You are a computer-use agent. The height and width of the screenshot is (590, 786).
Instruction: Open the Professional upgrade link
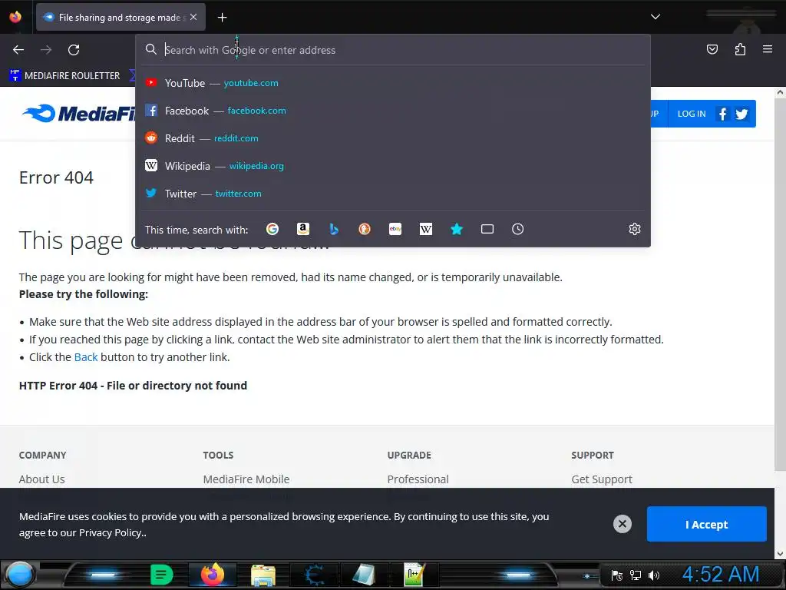click(x=418, y=479)
